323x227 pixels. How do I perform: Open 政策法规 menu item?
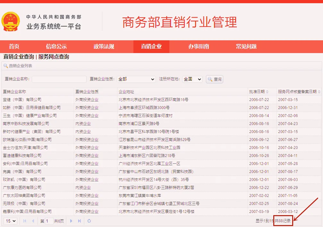click(x=104, y=47)
